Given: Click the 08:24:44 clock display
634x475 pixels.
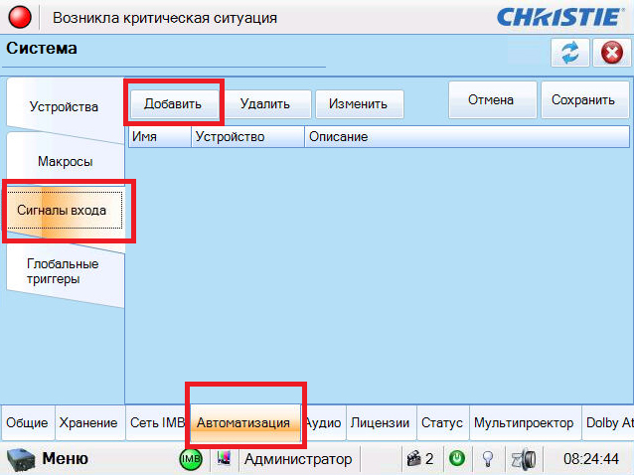Looking at the screenshot, I should click(x=590, y=459).
